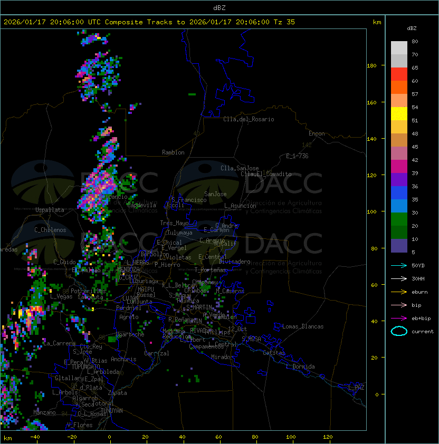Screen dimensions: 439x444
Task: Click the pink bip arrow icon
Action: pyautogui.click(x=399, y=305)
